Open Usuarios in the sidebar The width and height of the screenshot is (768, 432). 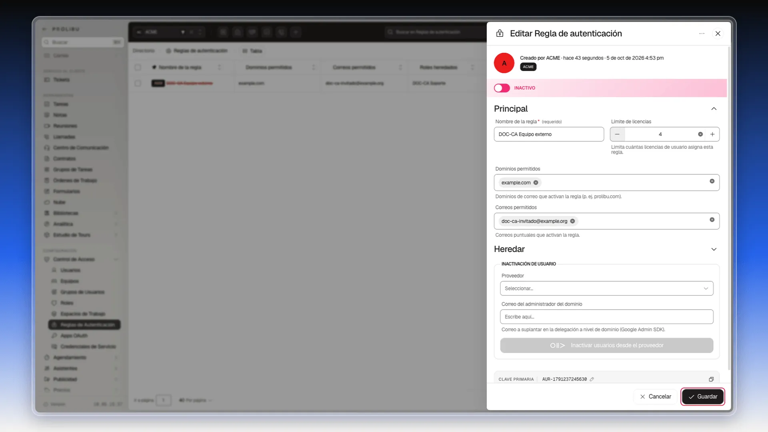70,270
